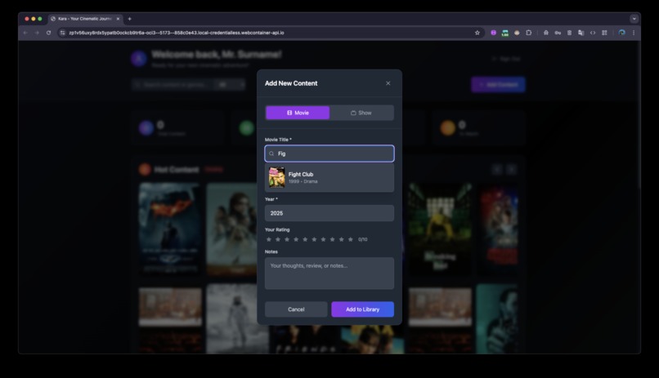Set rating to five stars

click(305, 239)
